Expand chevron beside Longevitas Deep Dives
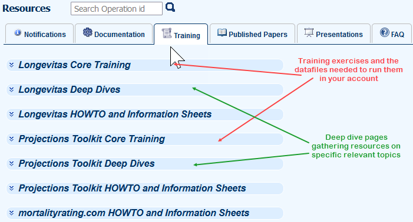The height and width of the screenshot is (222, 413). tap(11, 89)
